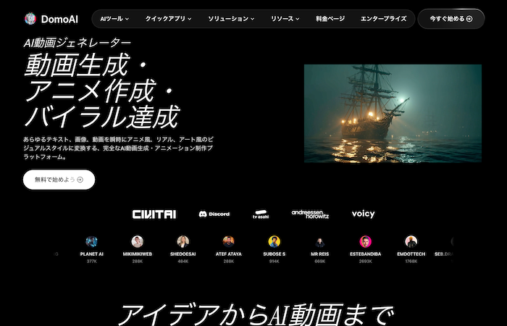
Task: Click the andreessen horowitz logo
Action: click(x=310, y=214)
